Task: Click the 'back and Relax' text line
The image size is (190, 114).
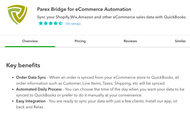Action: [x=30, y=107]
